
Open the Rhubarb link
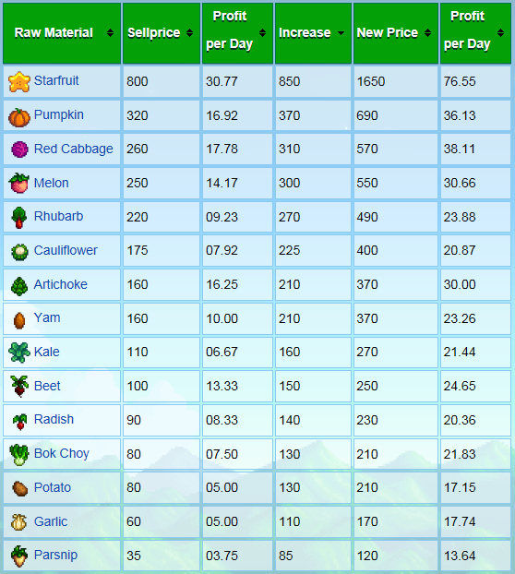pyautogui.click(x=58, y=216)
